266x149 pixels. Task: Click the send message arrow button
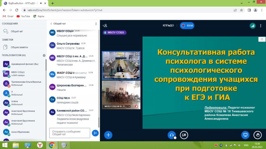coord(95,133)
